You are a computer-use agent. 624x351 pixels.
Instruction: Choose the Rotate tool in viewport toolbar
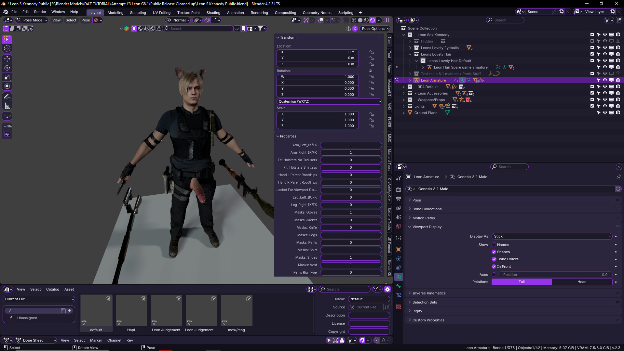point(7,68)
